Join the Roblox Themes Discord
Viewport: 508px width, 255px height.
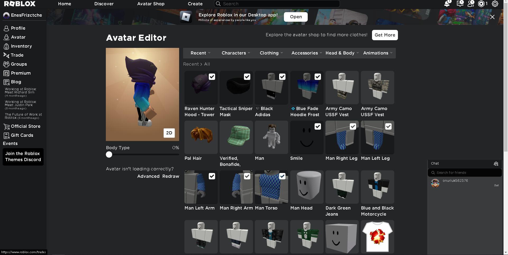point(23,157)
